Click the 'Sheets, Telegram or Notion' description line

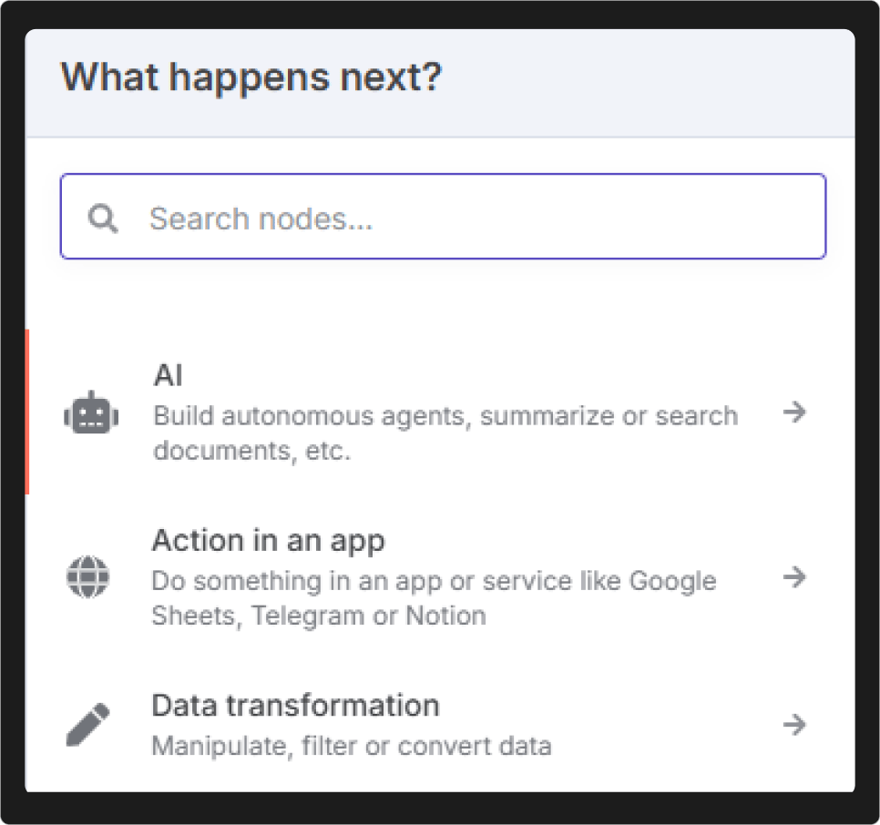[x=319, y=616]
